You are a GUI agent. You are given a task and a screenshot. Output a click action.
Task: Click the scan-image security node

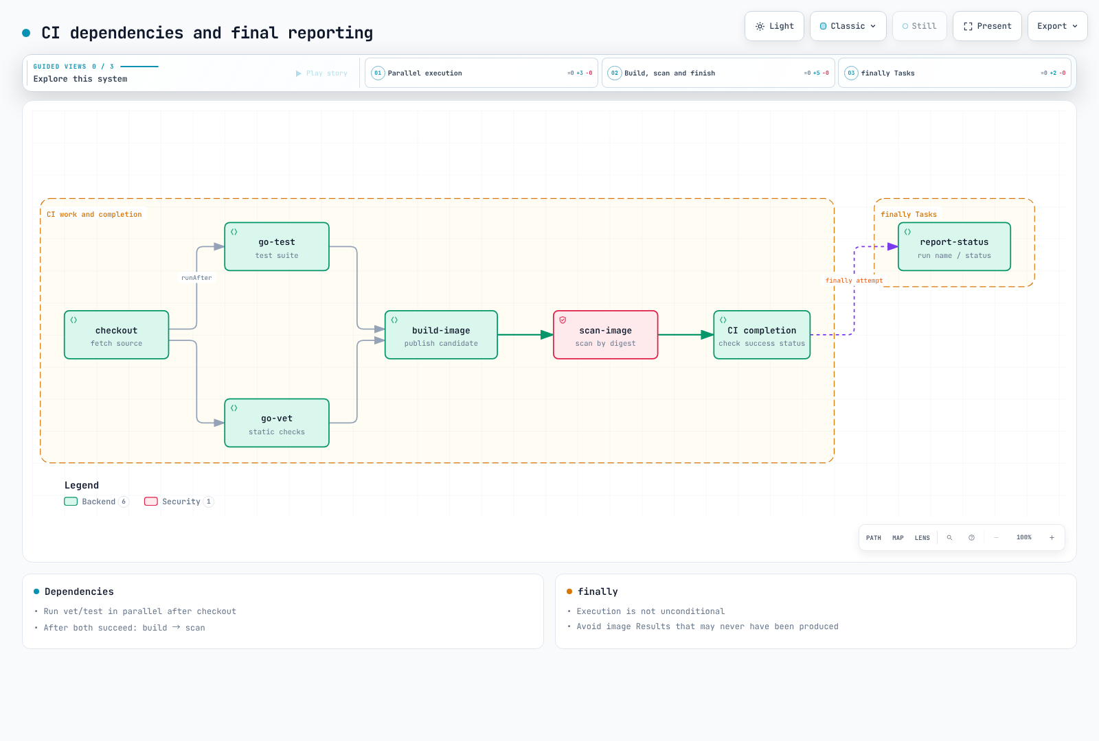606,335
